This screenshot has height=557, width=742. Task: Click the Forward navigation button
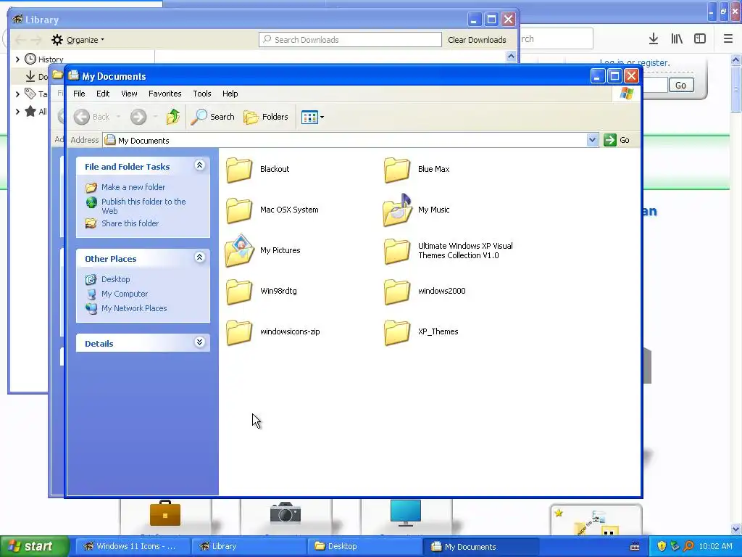[138, 117]
